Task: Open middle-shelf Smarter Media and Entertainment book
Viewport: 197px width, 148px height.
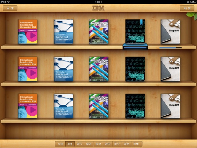Action: coord(63,69)
